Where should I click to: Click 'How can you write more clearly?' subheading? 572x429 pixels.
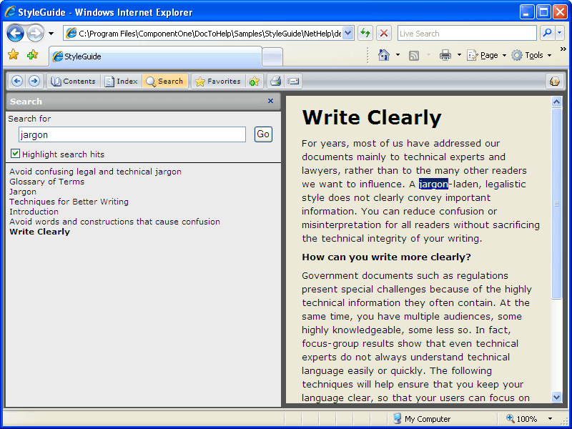coord(386,257)
